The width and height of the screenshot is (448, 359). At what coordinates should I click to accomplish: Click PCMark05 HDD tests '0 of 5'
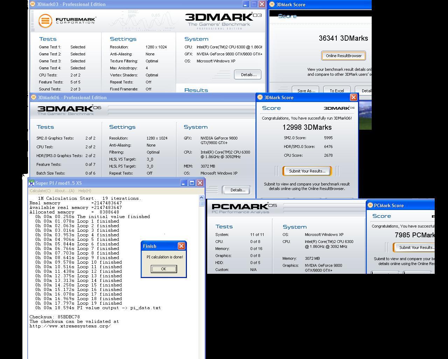coord(255,263)
